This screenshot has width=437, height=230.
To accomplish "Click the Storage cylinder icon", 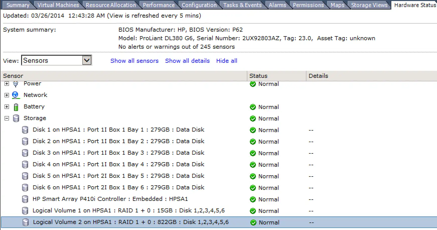I will (16, 118).
